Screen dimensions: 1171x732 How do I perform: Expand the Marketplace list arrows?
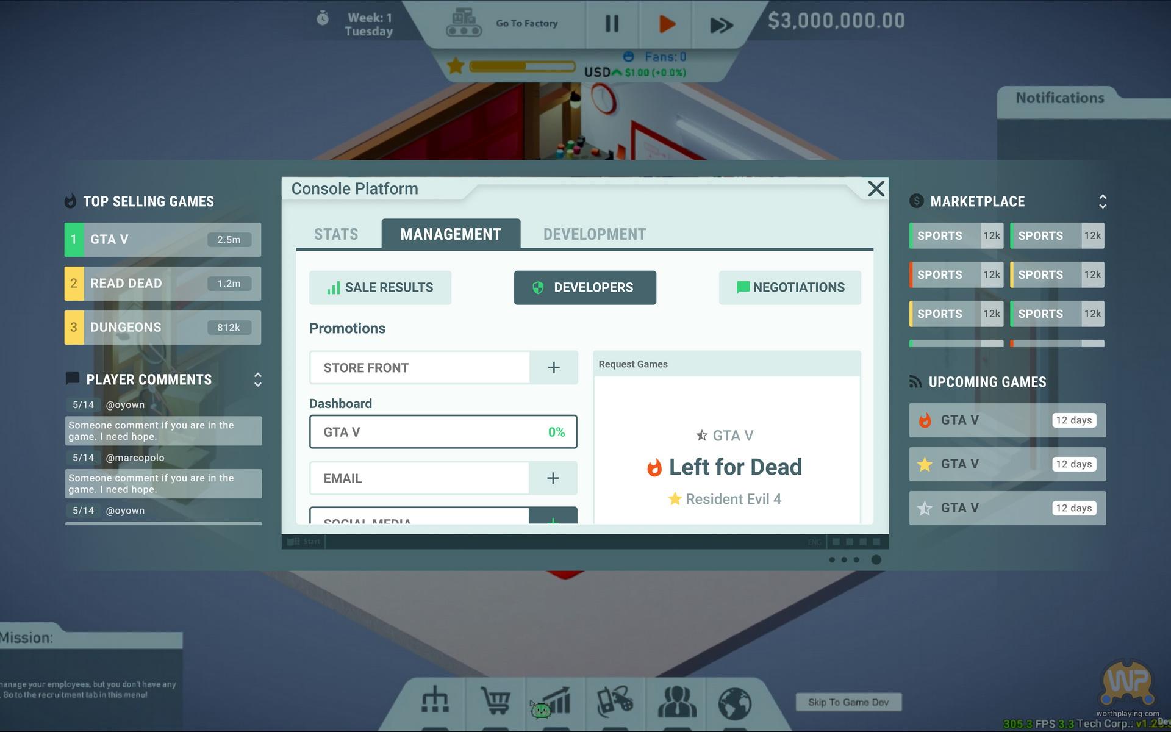pos(1102,201)
